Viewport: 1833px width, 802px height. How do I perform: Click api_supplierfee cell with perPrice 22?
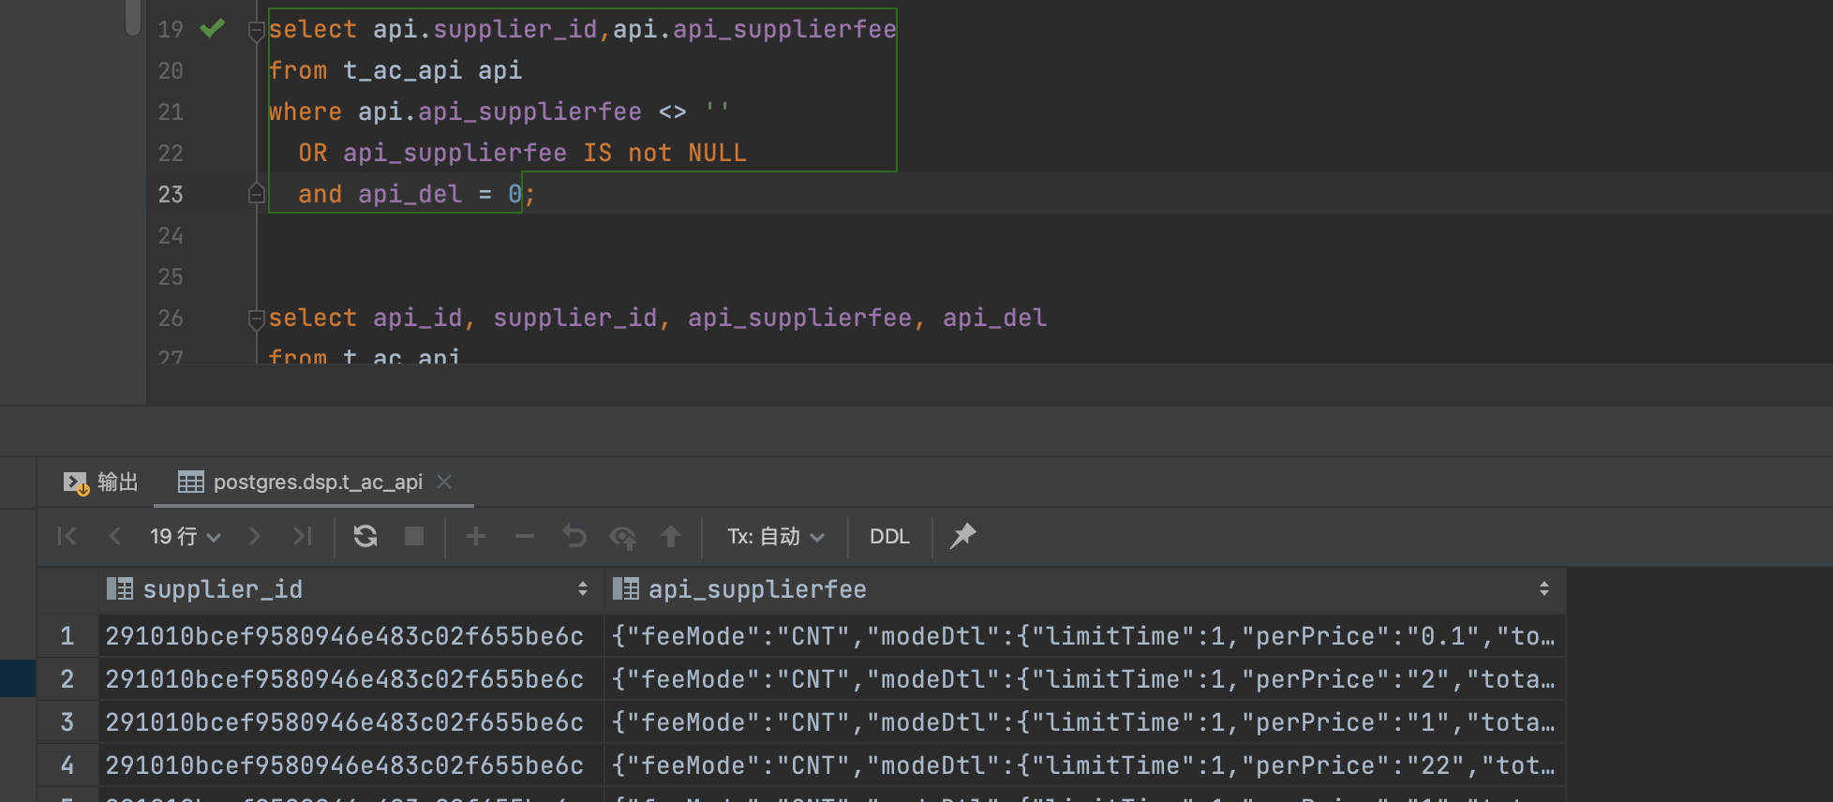[1085, 765]
